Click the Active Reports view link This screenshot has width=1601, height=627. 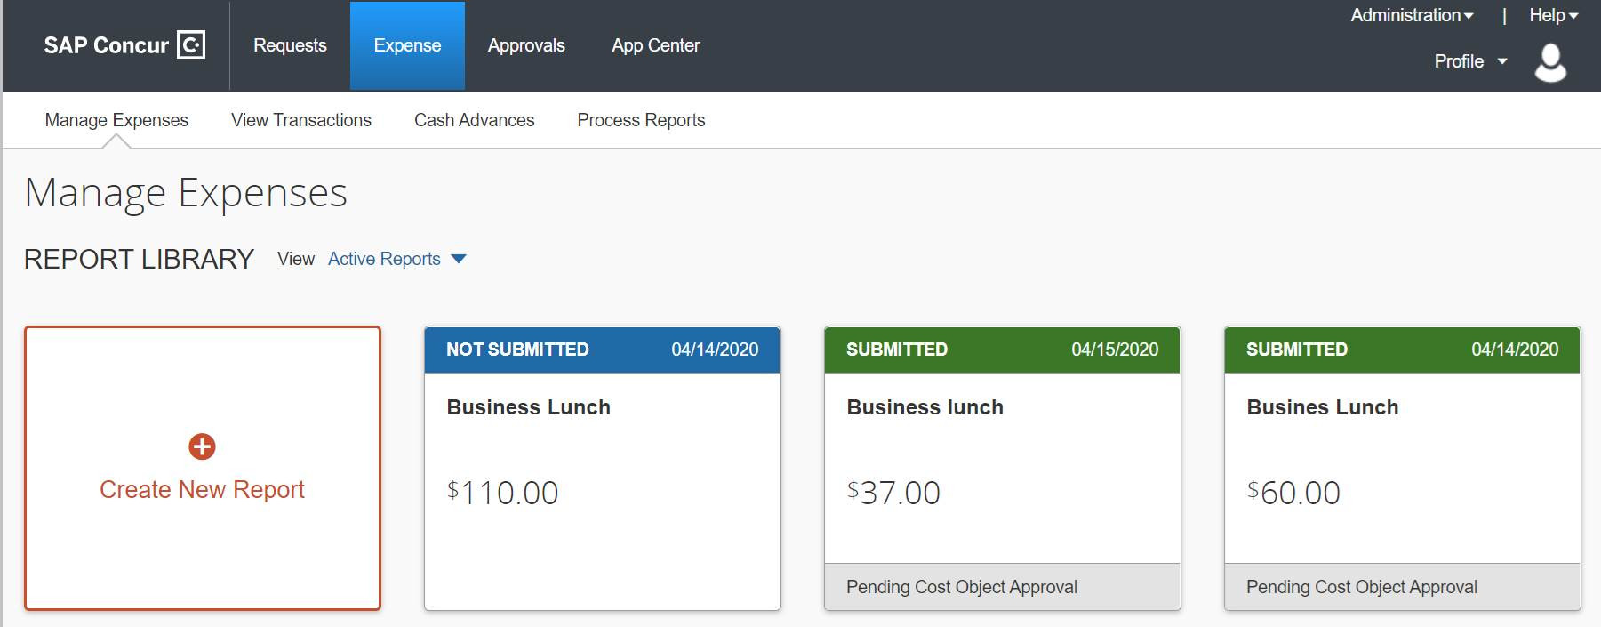pyautogui.click(x=384, y=259)
